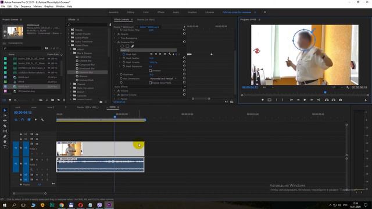Choose free draw bezier mask pen
372x209 pixels.
point(133,46)
